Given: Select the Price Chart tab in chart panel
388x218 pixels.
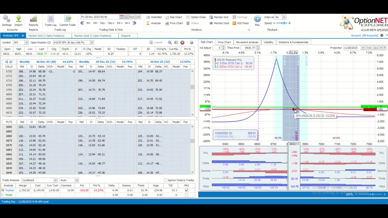Looking at the screenshot, I should (224, 42).
